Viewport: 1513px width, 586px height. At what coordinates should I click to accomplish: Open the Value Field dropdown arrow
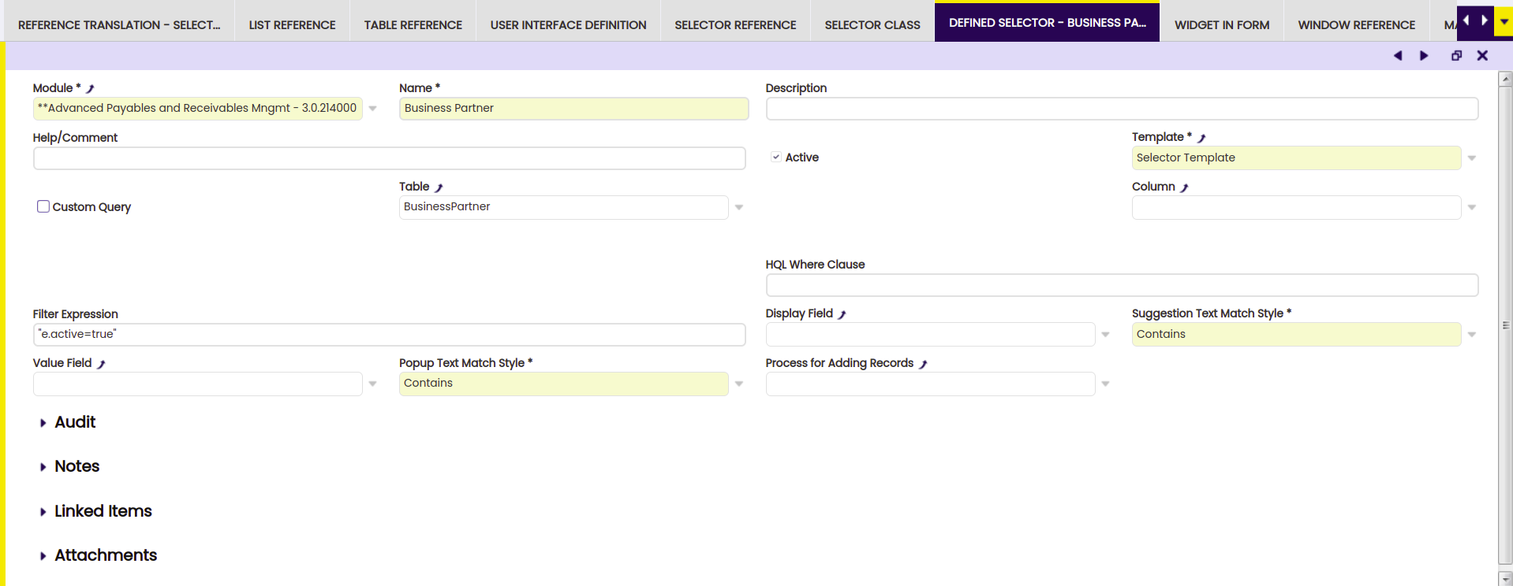(x=372, y=384)
